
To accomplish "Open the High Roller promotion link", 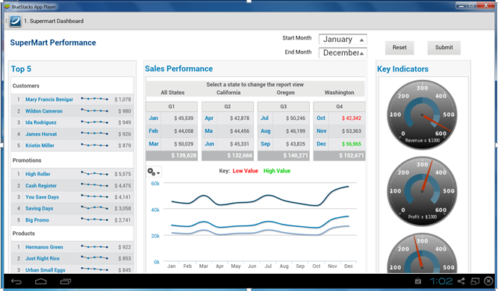I will (x=38, y=174).
